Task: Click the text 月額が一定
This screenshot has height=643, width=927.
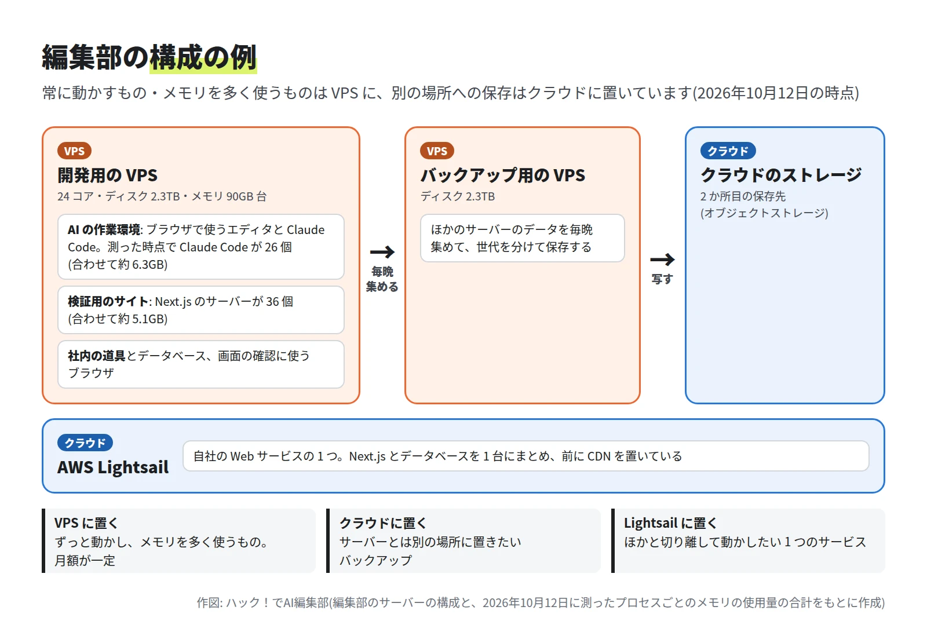Action: 85,561
